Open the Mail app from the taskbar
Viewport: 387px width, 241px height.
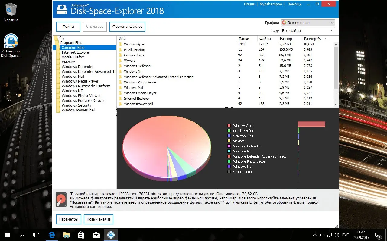[x=96, y=235]
